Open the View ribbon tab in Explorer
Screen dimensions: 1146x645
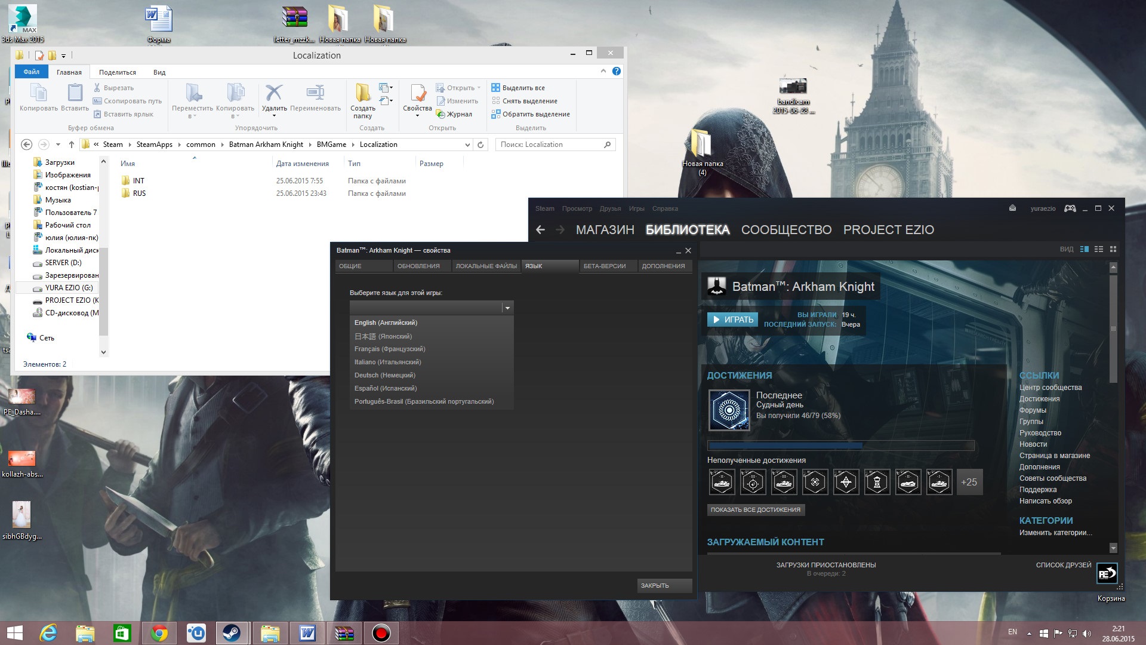click(x=159, y=72)
